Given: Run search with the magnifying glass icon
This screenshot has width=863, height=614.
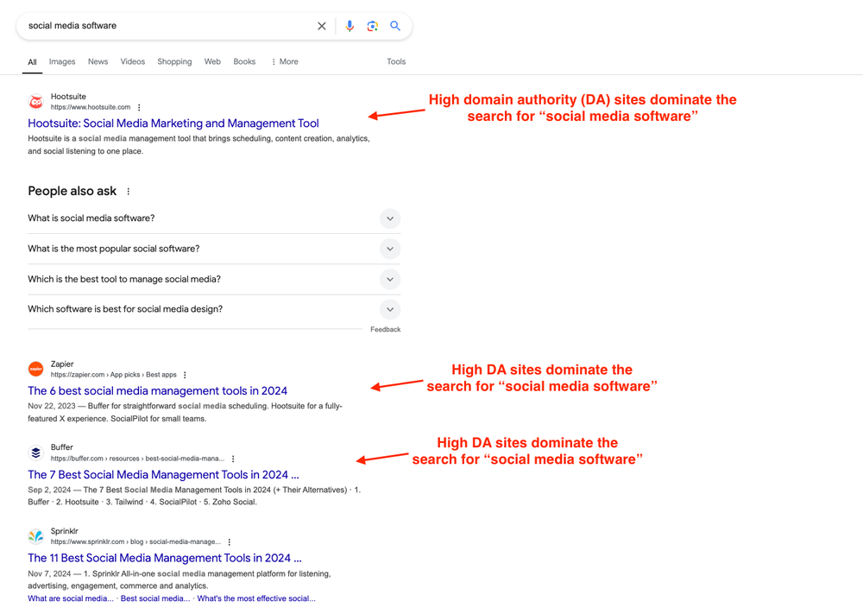Looking at the screenshot, I should 395,26.
